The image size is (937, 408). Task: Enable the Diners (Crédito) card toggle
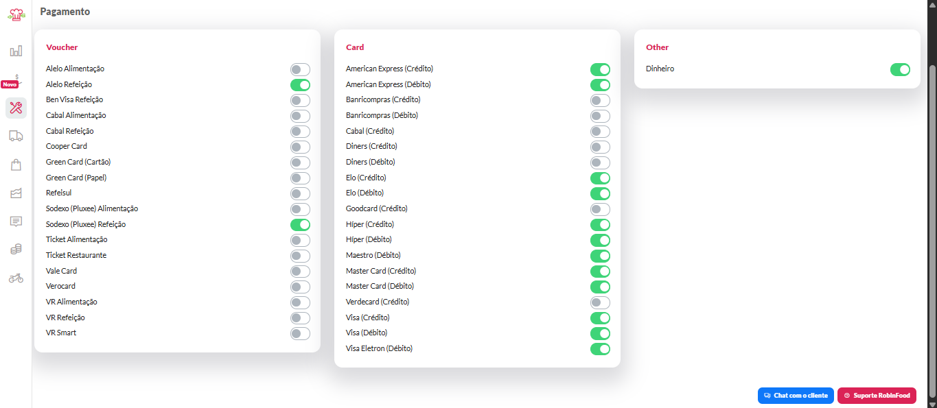[x=600, y=147]
